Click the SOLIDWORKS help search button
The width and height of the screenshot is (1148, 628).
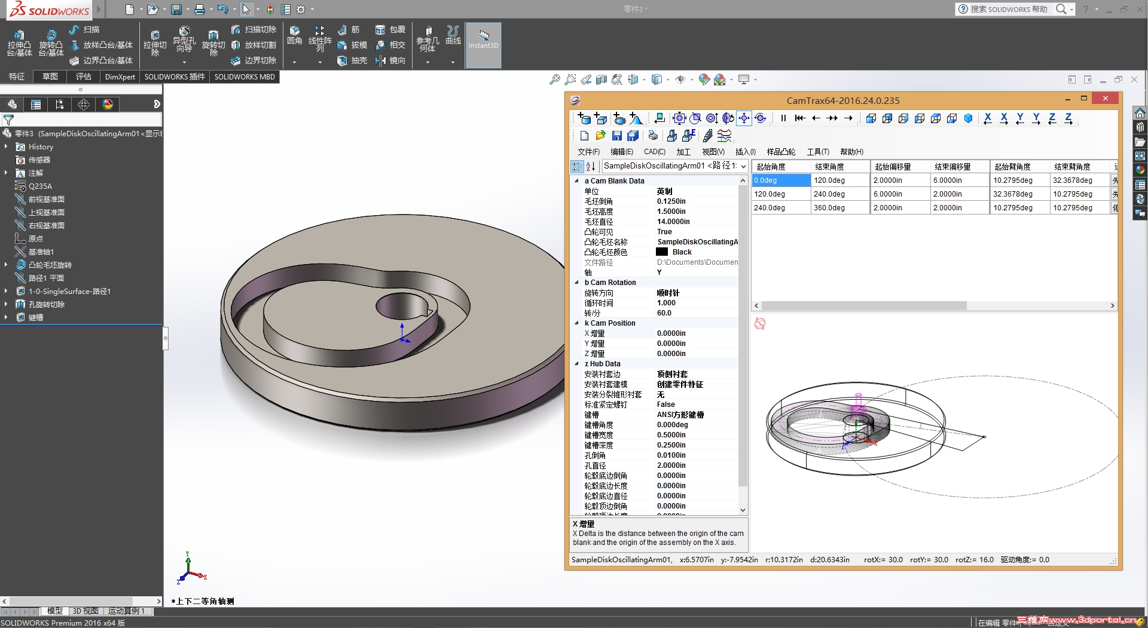point(1062,9)
